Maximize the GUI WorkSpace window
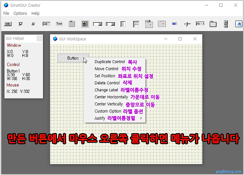Screen dimensions: 244x175 point(180,39)
